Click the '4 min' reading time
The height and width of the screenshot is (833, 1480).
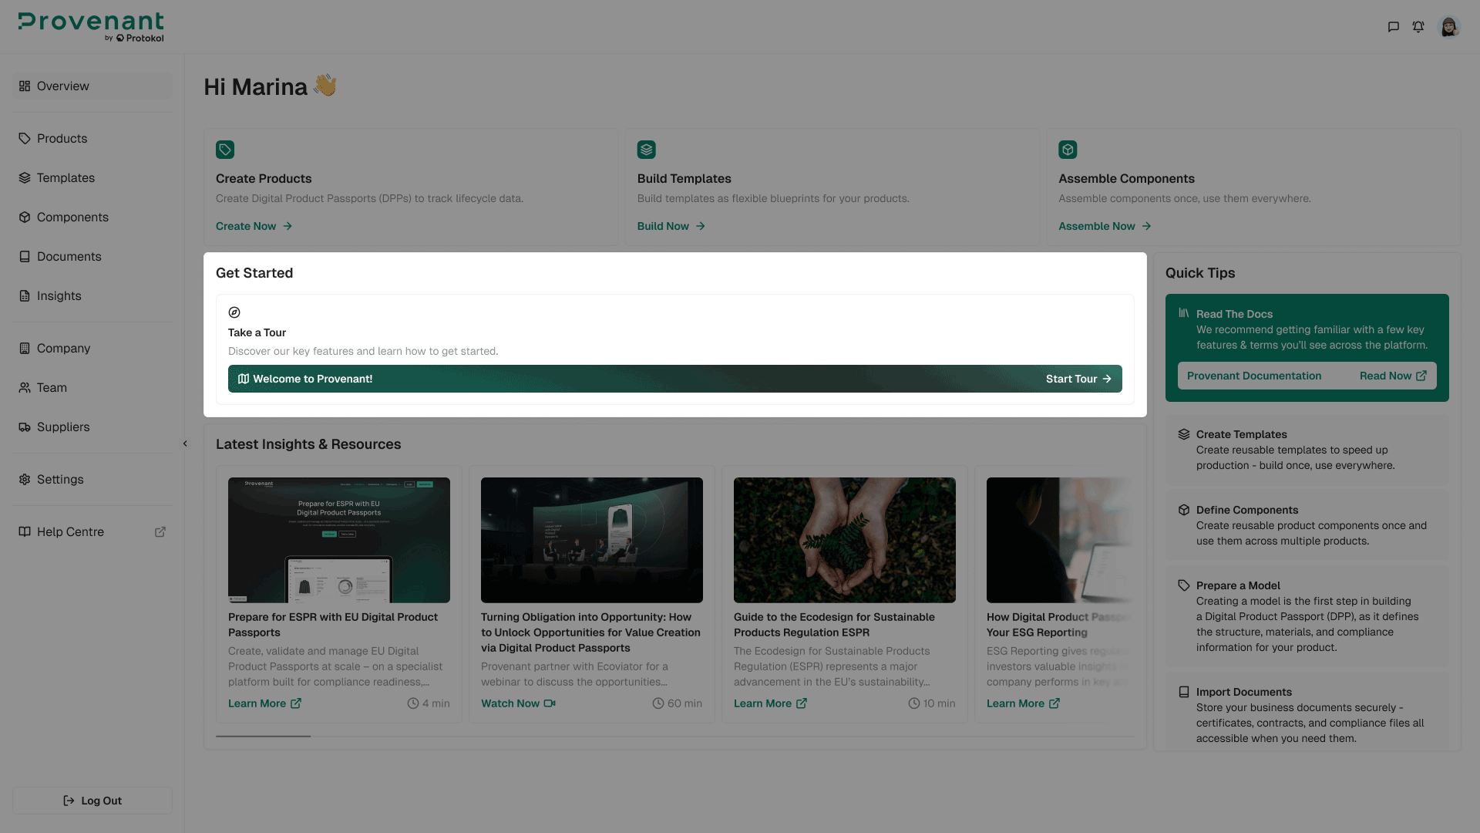click(429, 703)
